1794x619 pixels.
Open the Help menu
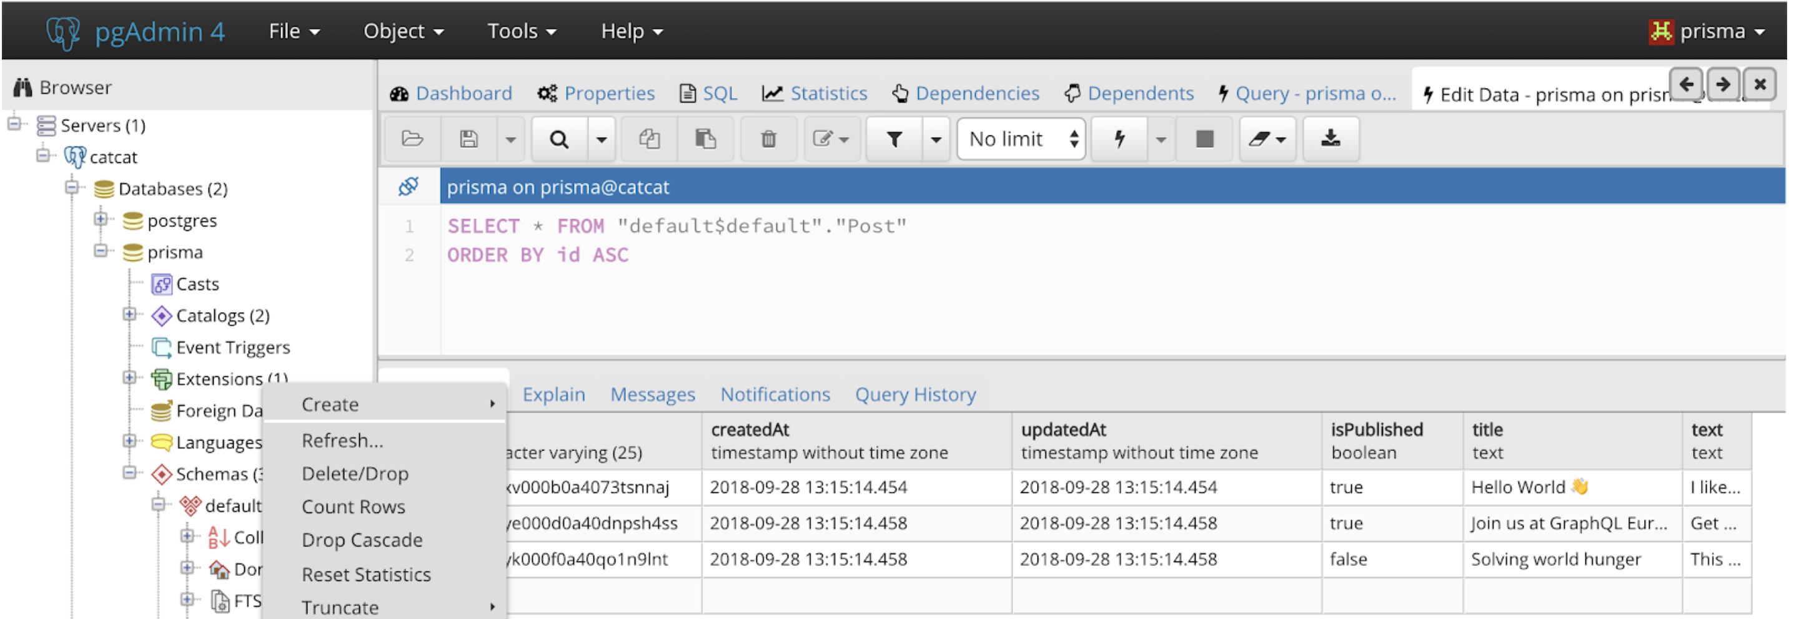(632, 31)
